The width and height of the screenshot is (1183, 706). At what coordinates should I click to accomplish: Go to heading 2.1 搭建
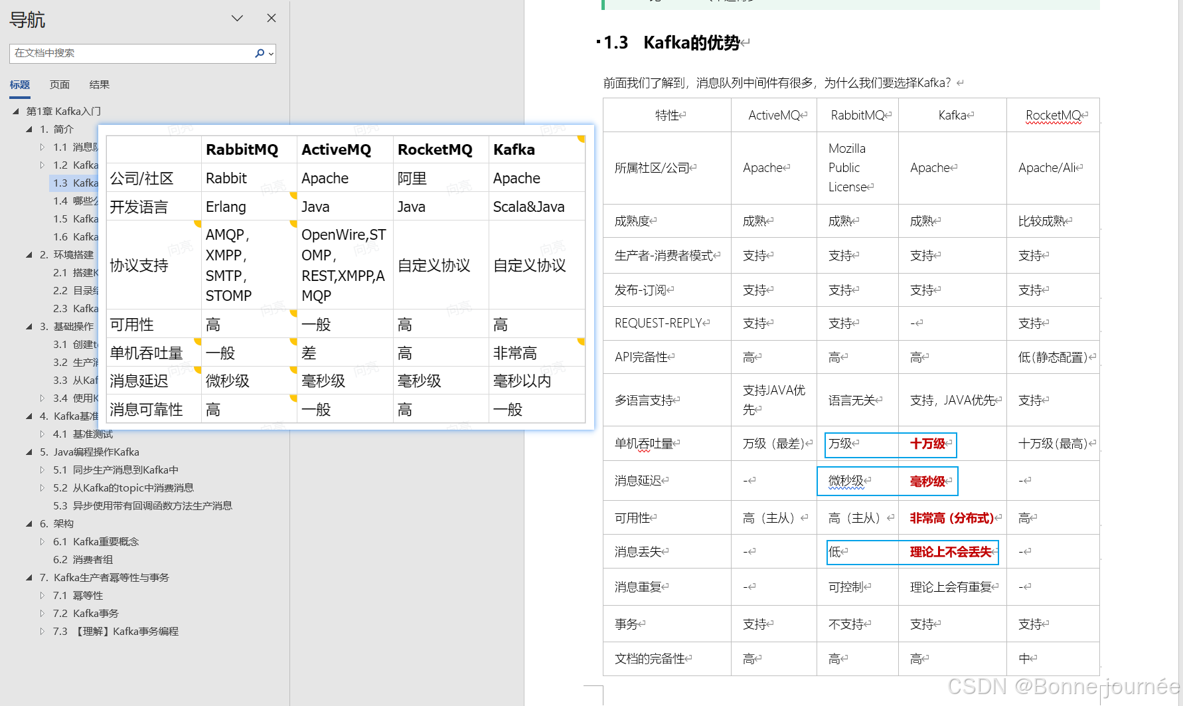(x=75, y=272)
